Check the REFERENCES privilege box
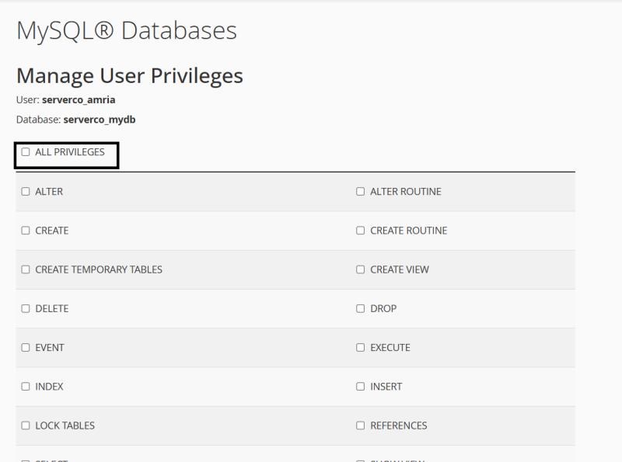 pos(360,426)
